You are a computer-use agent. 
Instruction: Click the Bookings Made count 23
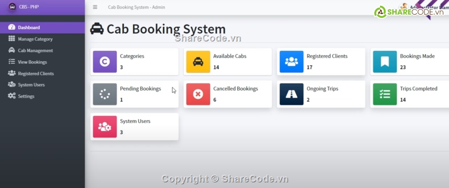(403, 67)
